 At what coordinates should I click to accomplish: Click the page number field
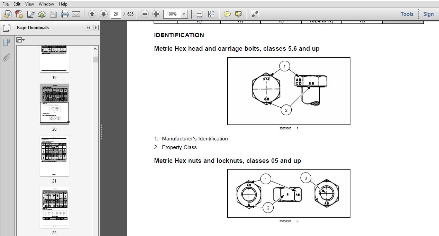tap(116, 14)
